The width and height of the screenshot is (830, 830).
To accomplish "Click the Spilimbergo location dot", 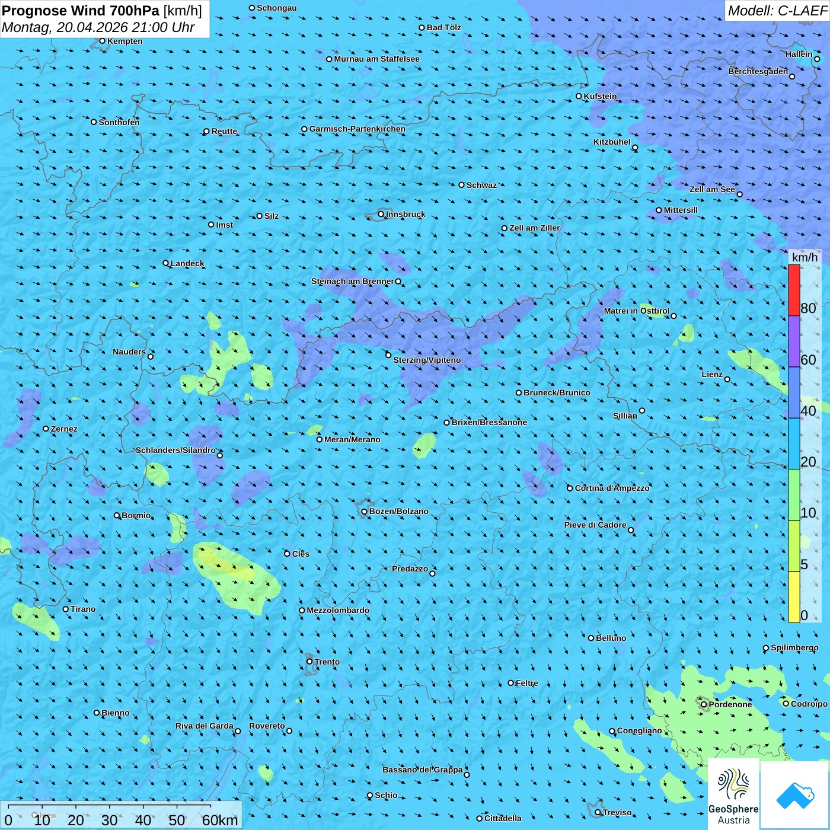I will pyautogui.click(x=766, y=648).
